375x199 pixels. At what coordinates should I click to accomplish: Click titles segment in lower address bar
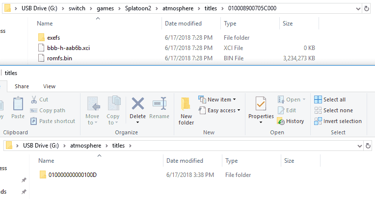pyautogui.click(x=118, y=146)
